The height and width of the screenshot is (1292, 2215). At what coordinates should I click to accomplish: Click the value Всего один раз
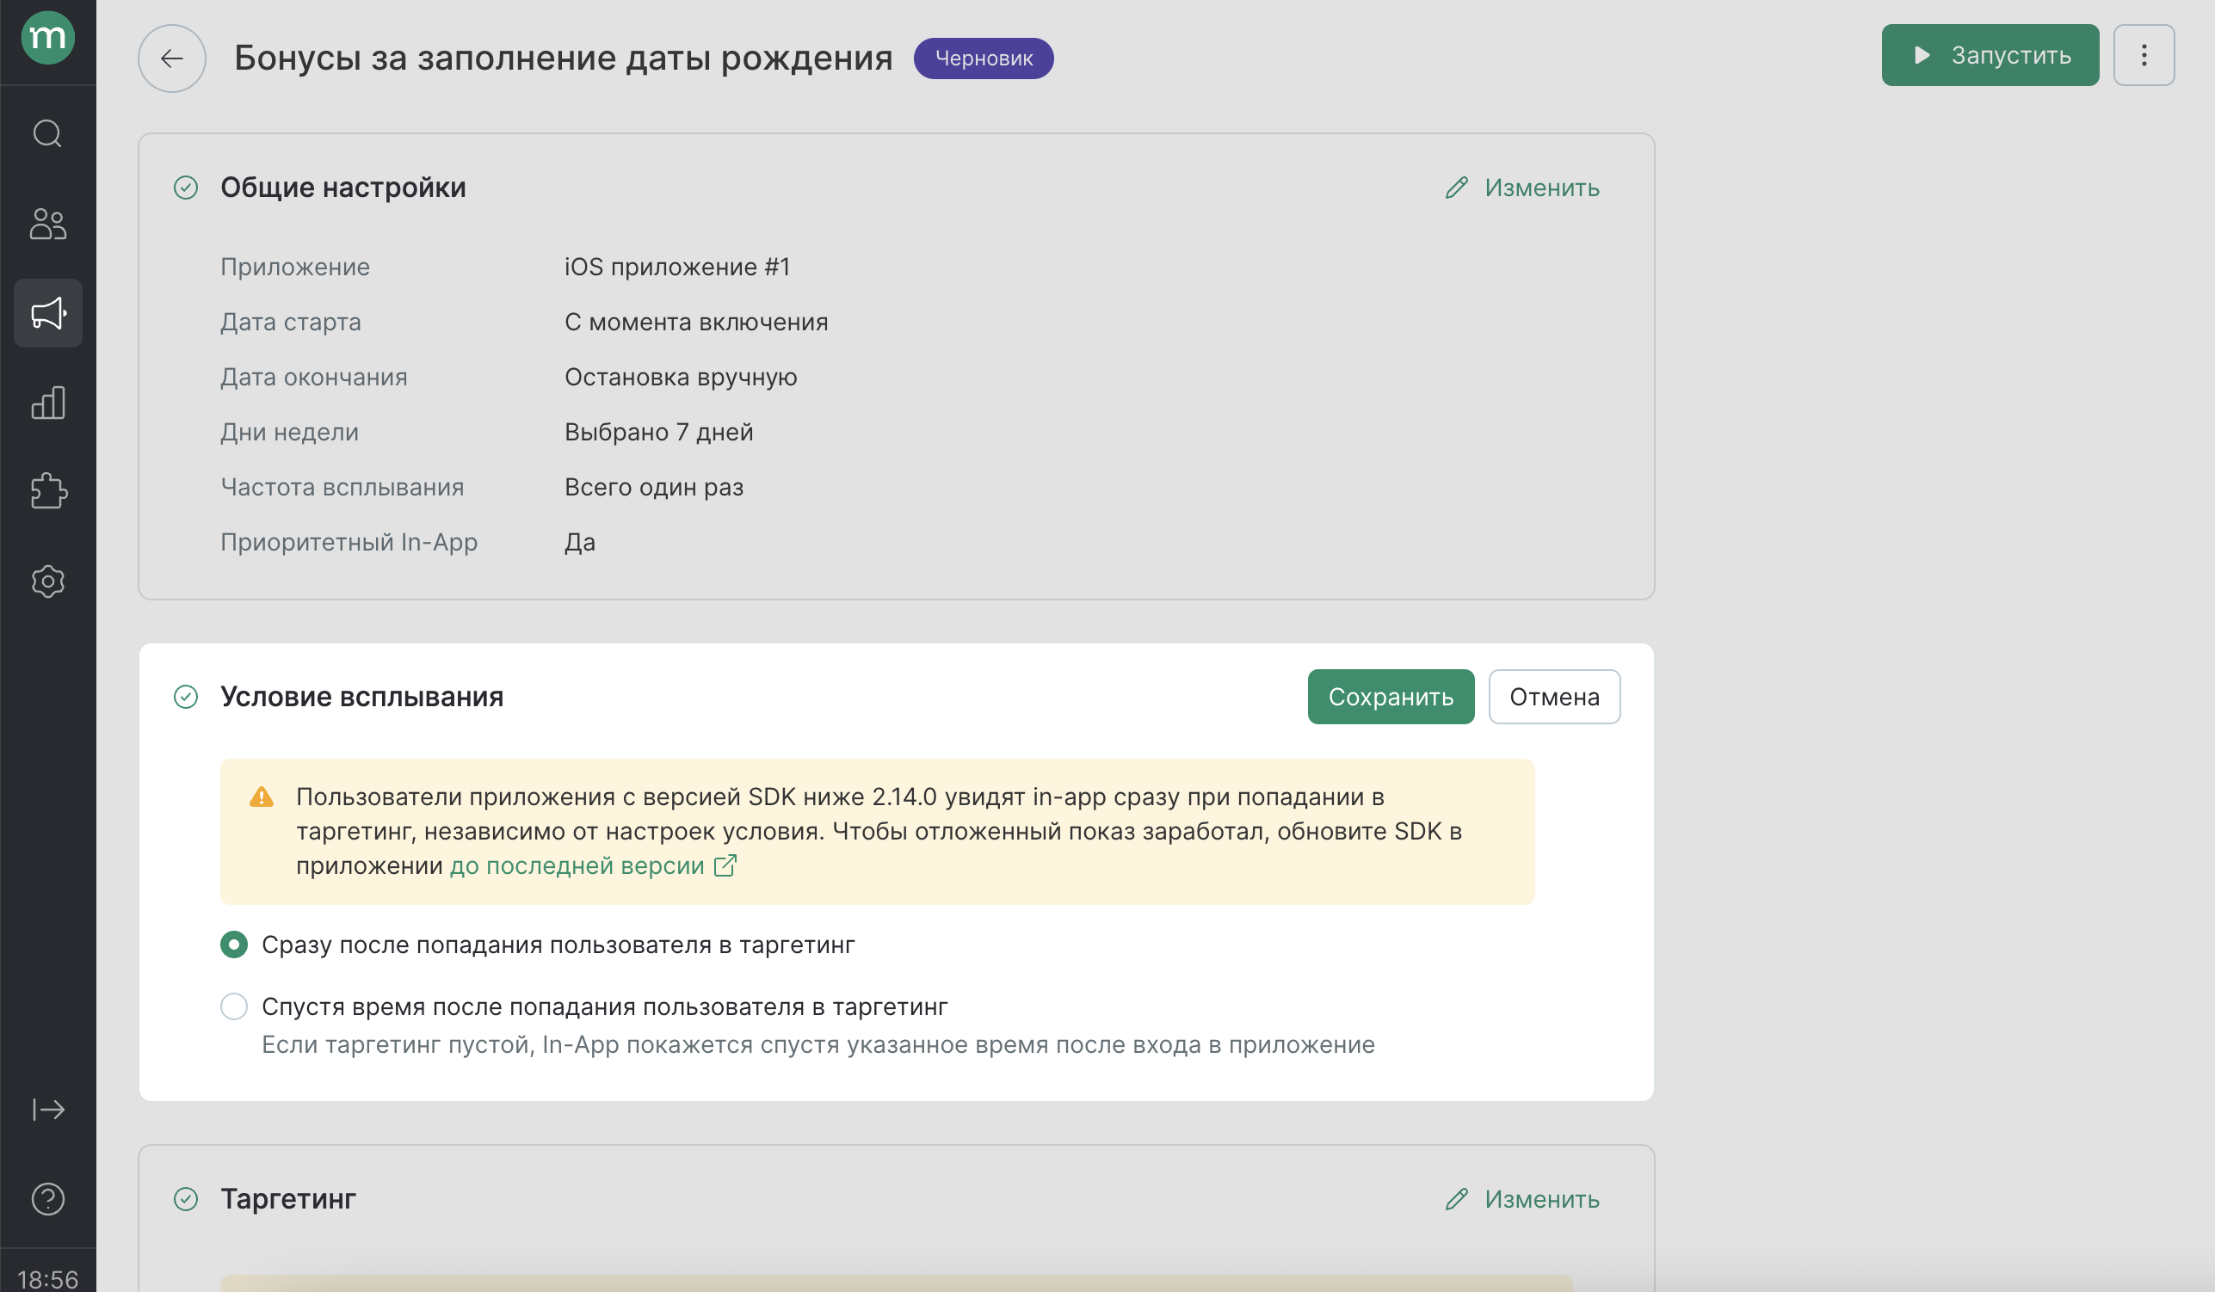[x=654, y=487]
